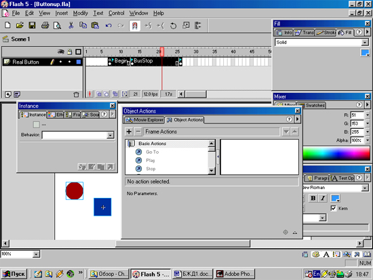373x280 pixels.
Task: Undo the last action from the toolbar
Action: 109,25
